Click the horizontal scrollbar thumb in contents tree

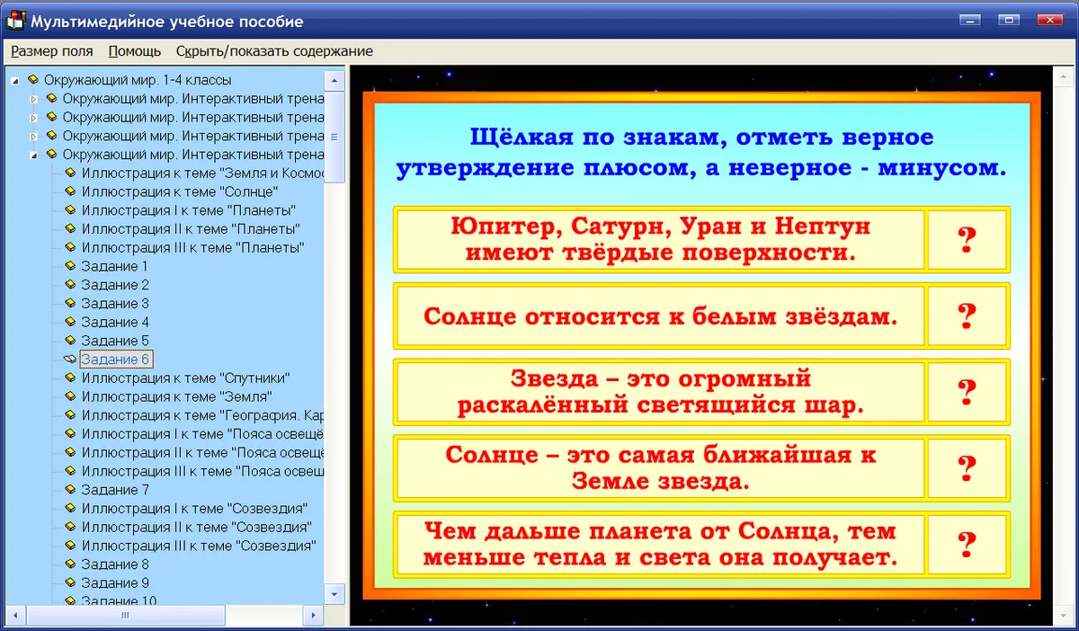pos(125,615)
